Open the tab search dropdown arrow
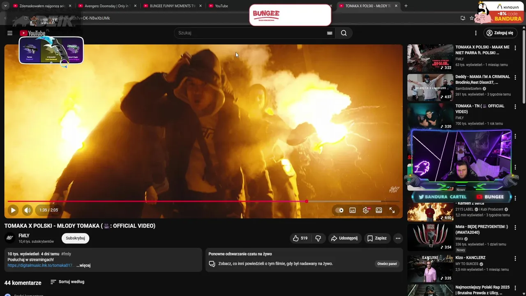Viewport: 526px width, 296px height. (5, 6)
